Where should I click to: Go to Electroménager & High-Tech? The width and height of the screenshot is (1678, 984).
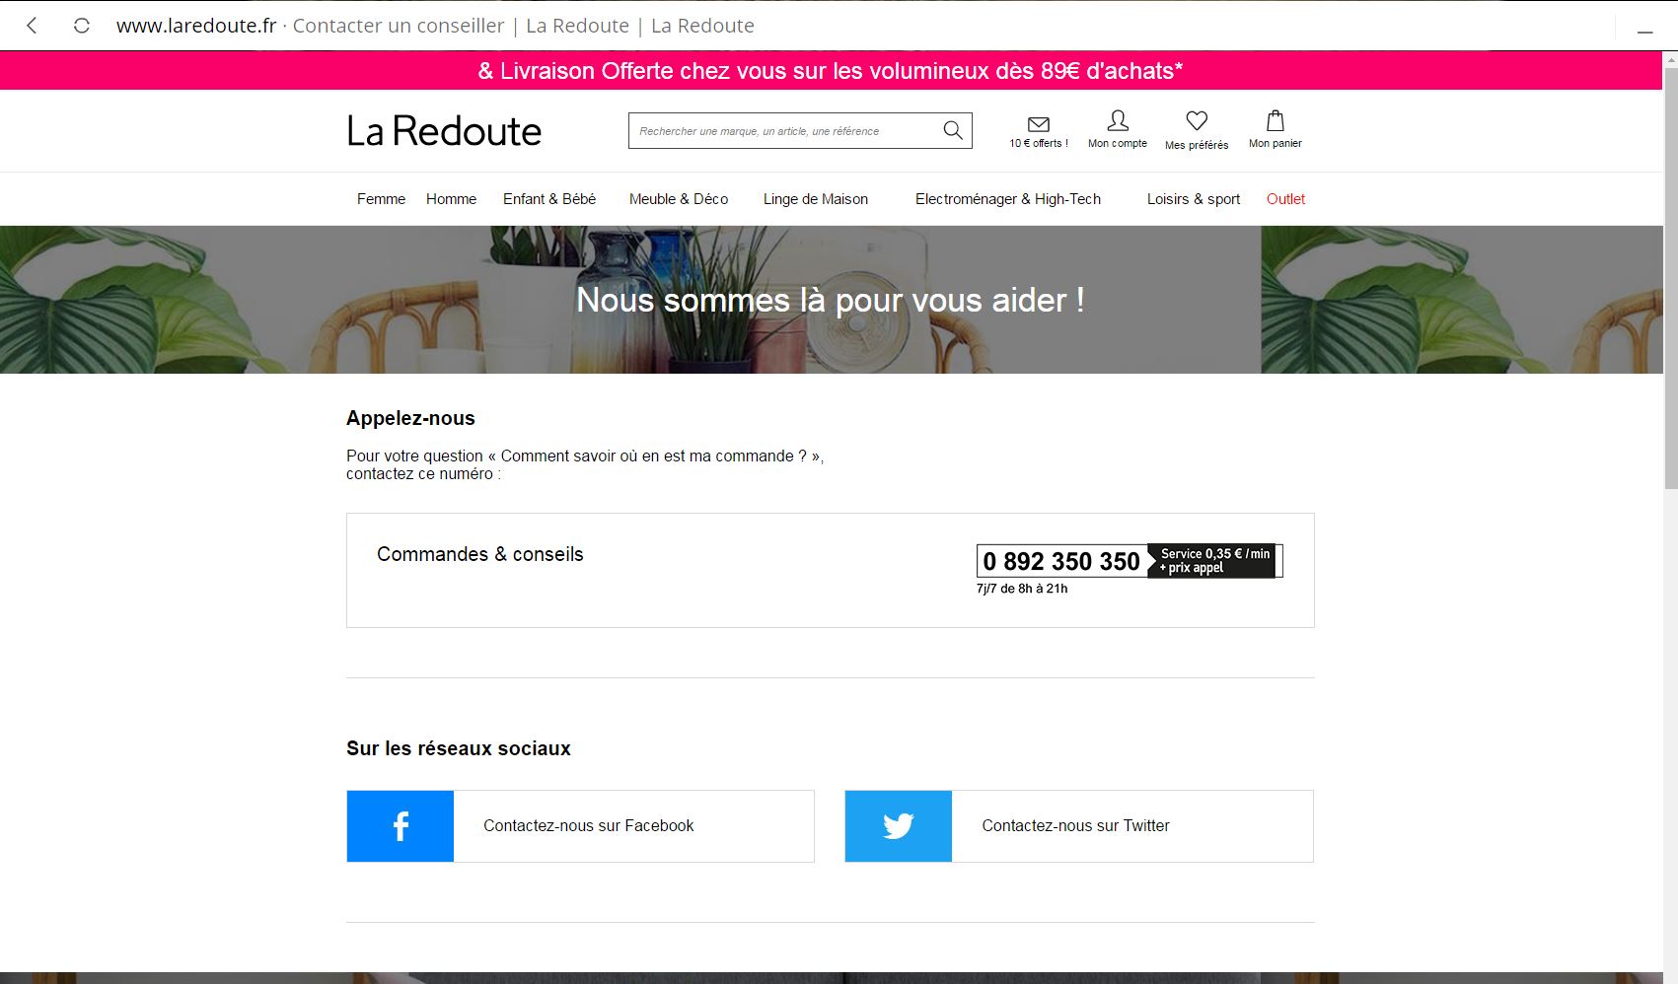point(1007,199)
